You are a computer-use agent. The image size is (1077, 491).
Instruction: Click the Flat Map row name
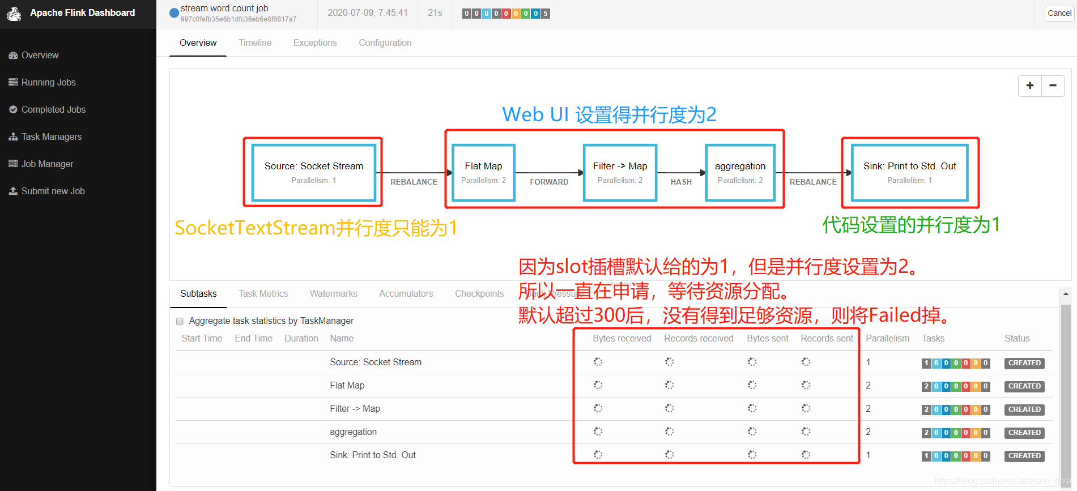coord(347,386)
